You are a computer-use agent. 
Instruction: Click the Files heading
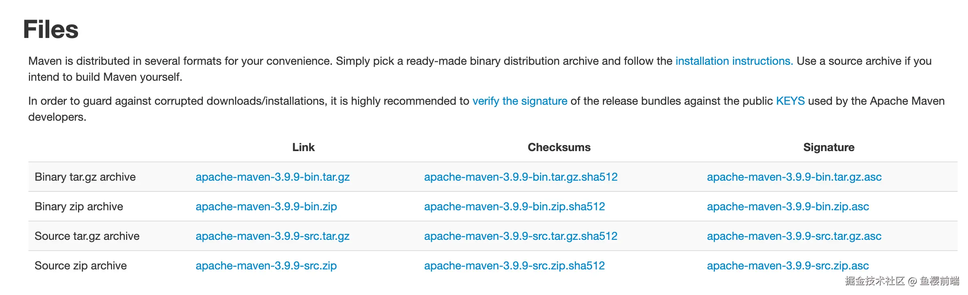(x=51, y=30)
